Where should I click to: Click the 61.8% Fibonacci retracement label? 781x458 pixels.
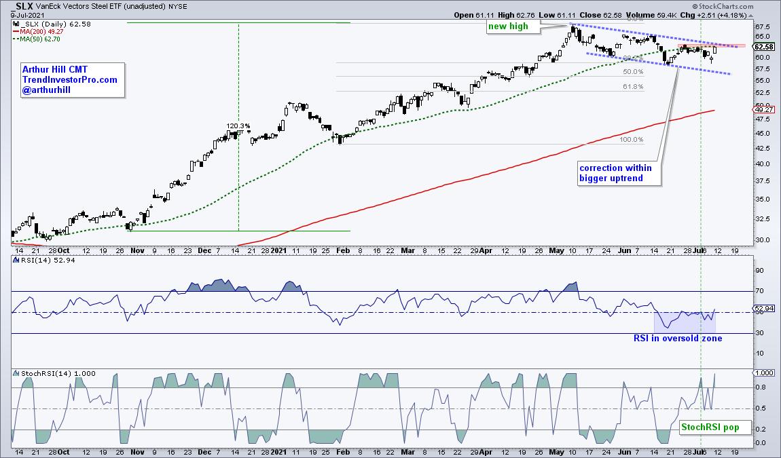click(x=632, y=87)
